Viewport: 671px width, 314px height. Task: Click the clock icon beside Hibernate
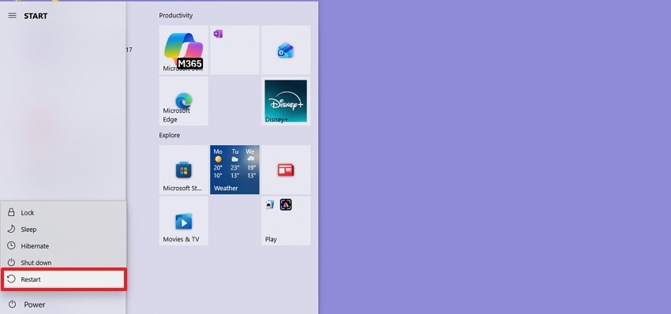click(x=11, y=245)
